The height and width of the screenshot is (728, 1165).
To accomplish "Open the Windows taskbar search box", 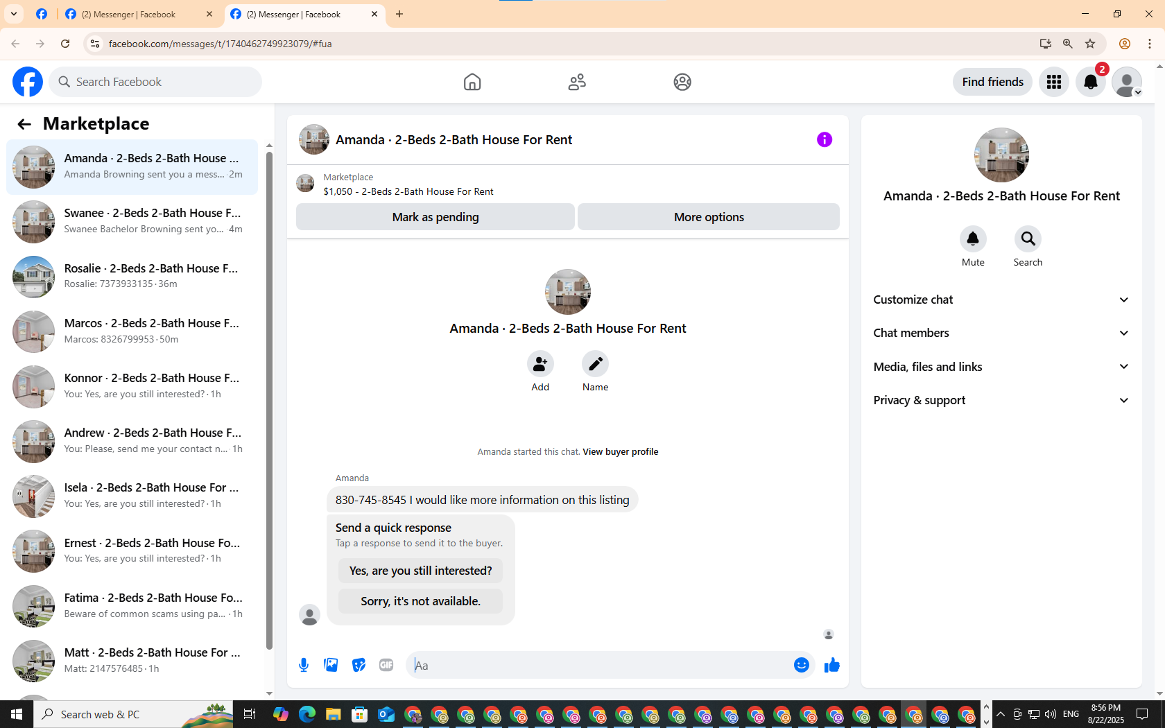I will coord(133,714).
